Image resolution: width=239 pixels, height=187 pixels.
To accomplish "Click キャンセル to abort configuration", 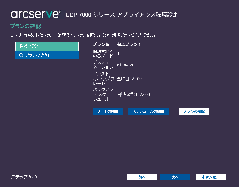I will [x=211, y=177].
